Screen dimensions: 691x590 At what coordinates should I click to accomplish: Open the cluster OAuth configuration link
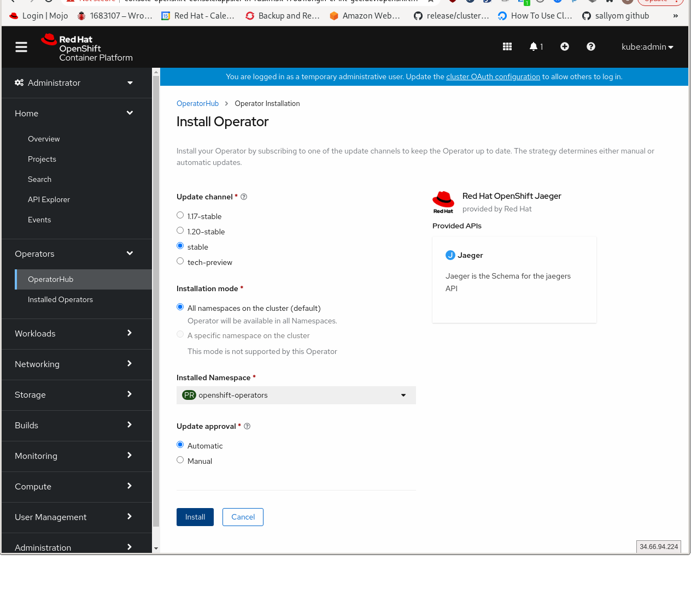pos(493,76)
